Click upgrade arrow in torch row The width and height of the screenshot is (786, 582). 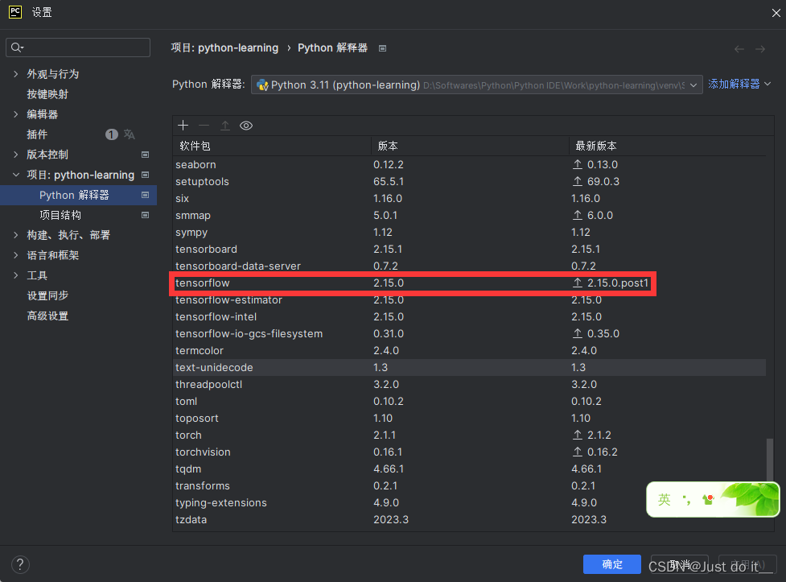click(578, 435)
